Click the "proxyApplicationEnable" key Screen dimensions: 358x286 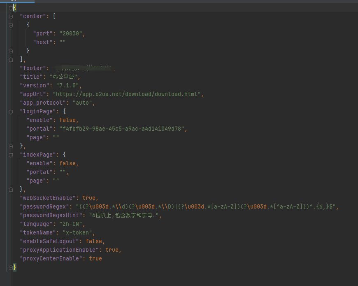[59, 250]
